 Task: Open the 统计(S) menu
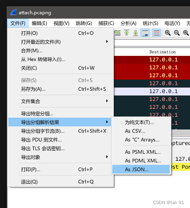click(150, 23)
